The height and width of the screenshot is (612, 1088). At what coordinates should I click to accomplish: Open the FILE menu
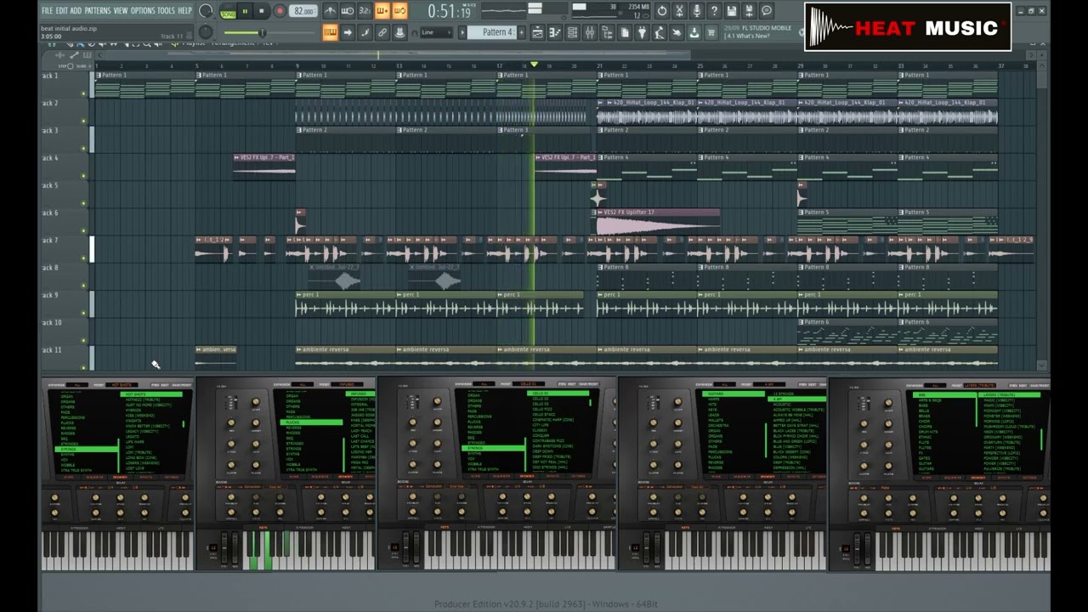point(47,11)
